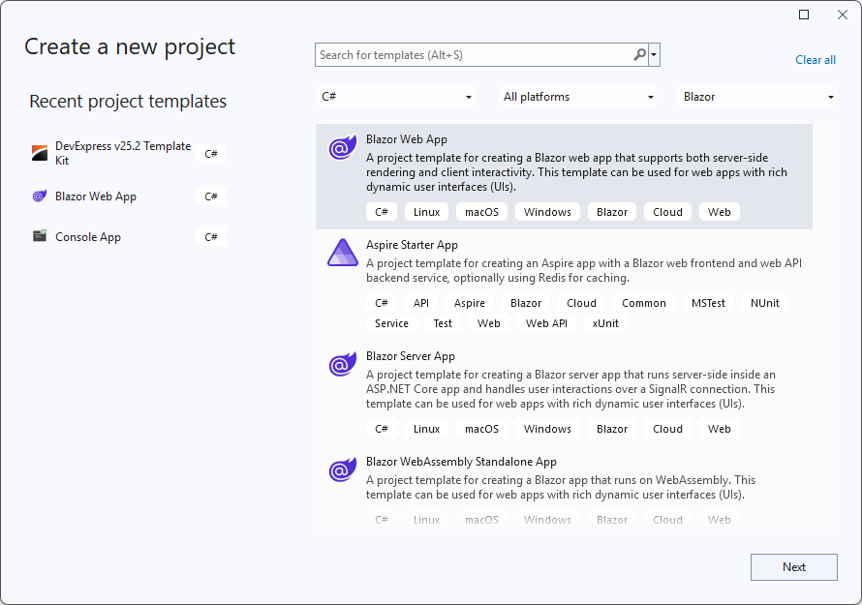
Task: Click the Aspire Starter App prism icon
Action: click(342, 252)
